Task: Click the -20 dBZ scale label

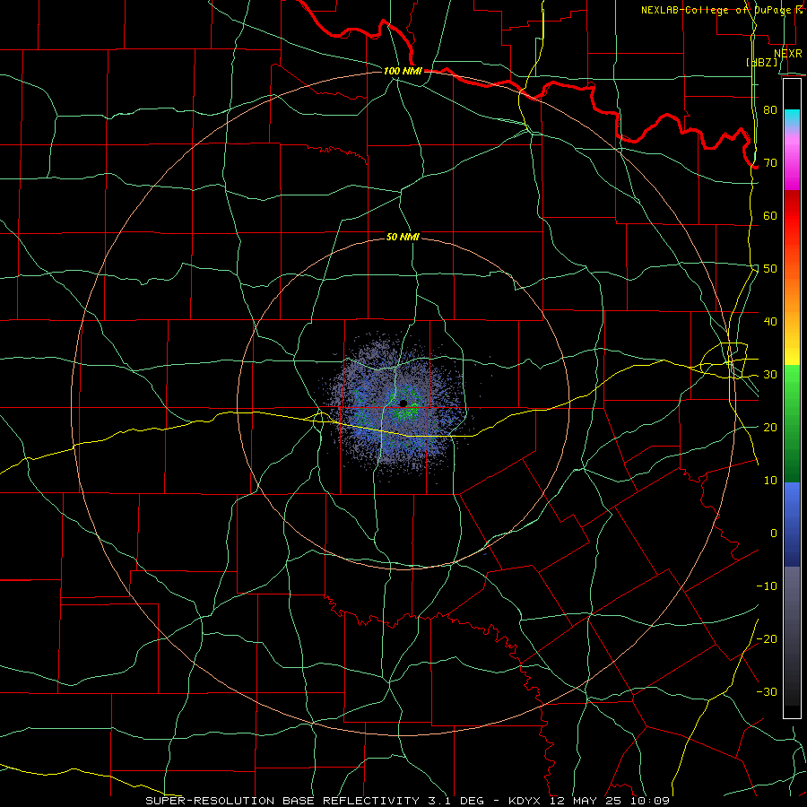Action: click(767, 638)
